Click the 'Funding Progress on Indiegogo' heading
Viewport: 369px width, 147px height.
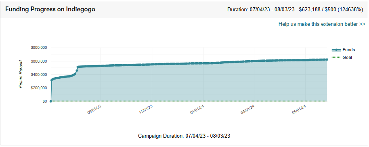click(x=50, y=9)
